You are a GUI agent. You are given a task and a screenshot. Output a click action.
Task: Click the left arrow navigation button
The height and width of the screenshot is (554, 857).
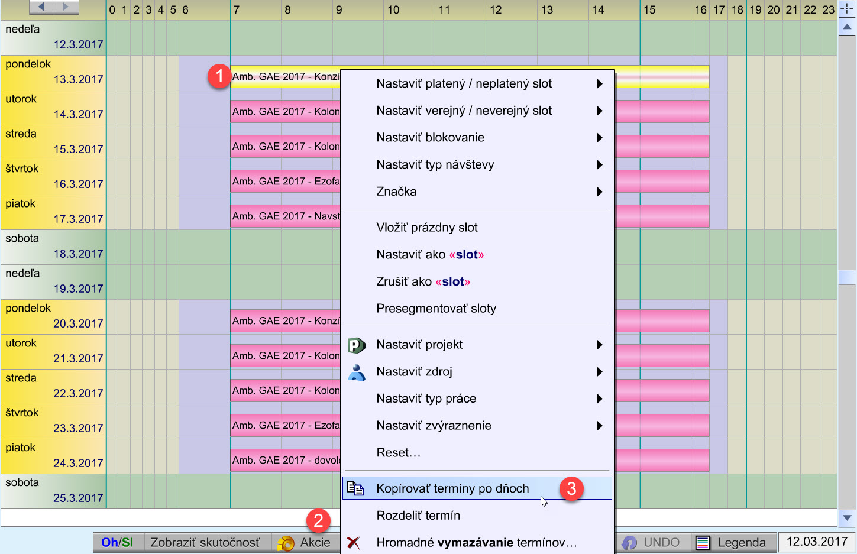[x=41, y=7]
